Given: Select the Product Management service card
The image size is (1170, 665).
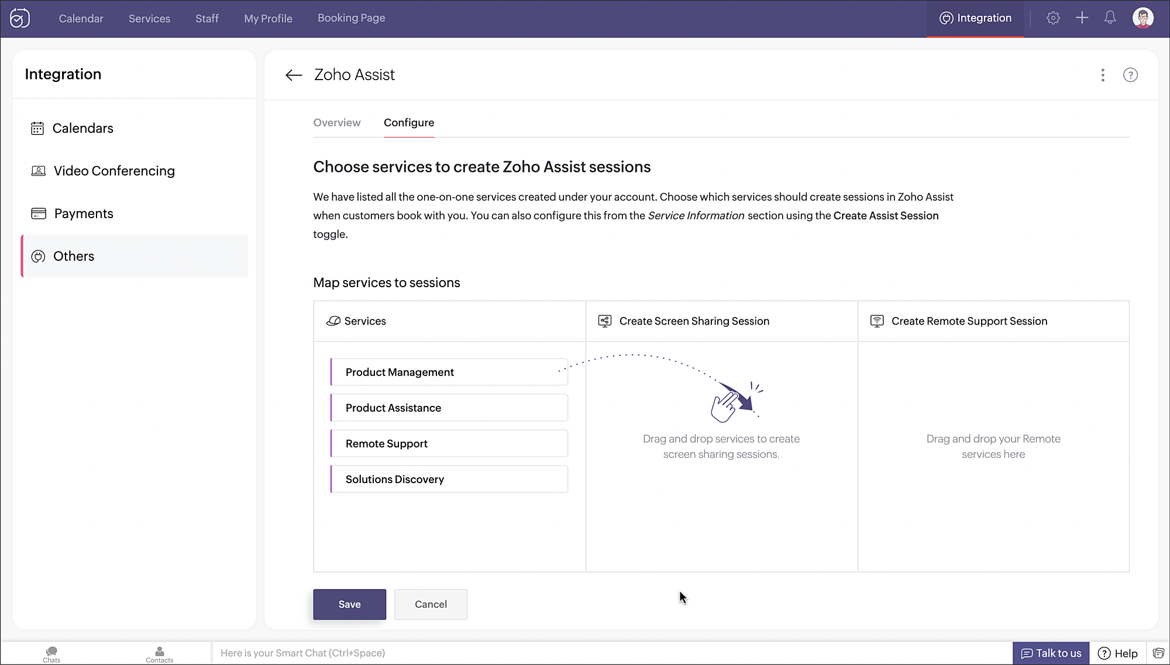Looking at the screenshot, I should pos(449,372).
